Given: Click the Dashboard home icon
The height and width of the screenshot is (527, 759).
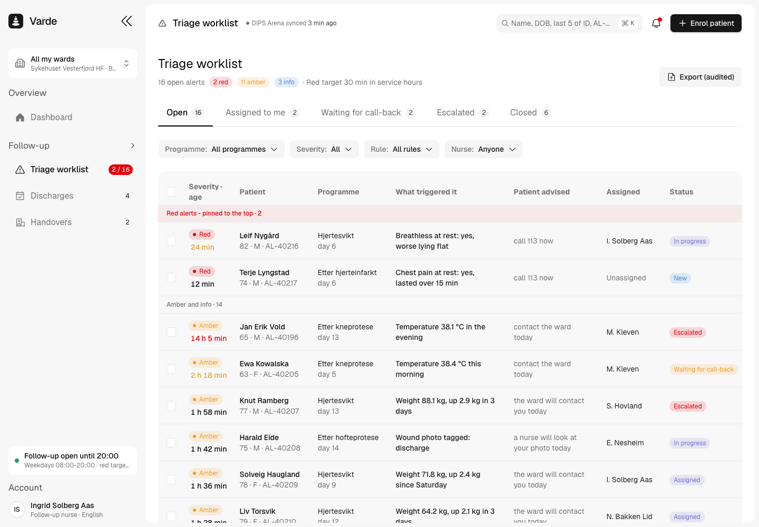Looking at the screenshot, I should (x=20, y=118).
